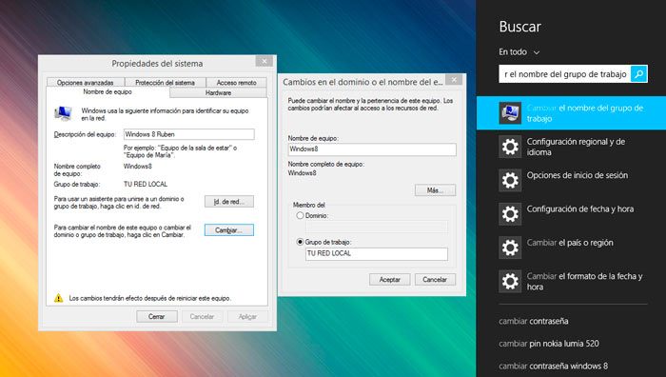Select suggestion cambiar pin nokia lumia 520
Image resolution: width=666 pixels, height=377 pixels.
(549, 344)
